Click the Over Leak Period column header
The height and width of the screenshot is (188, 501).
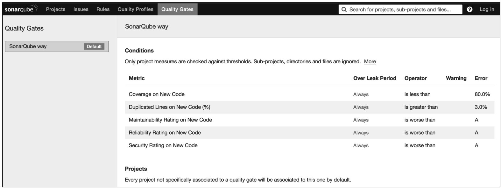(x=375, y=78)
